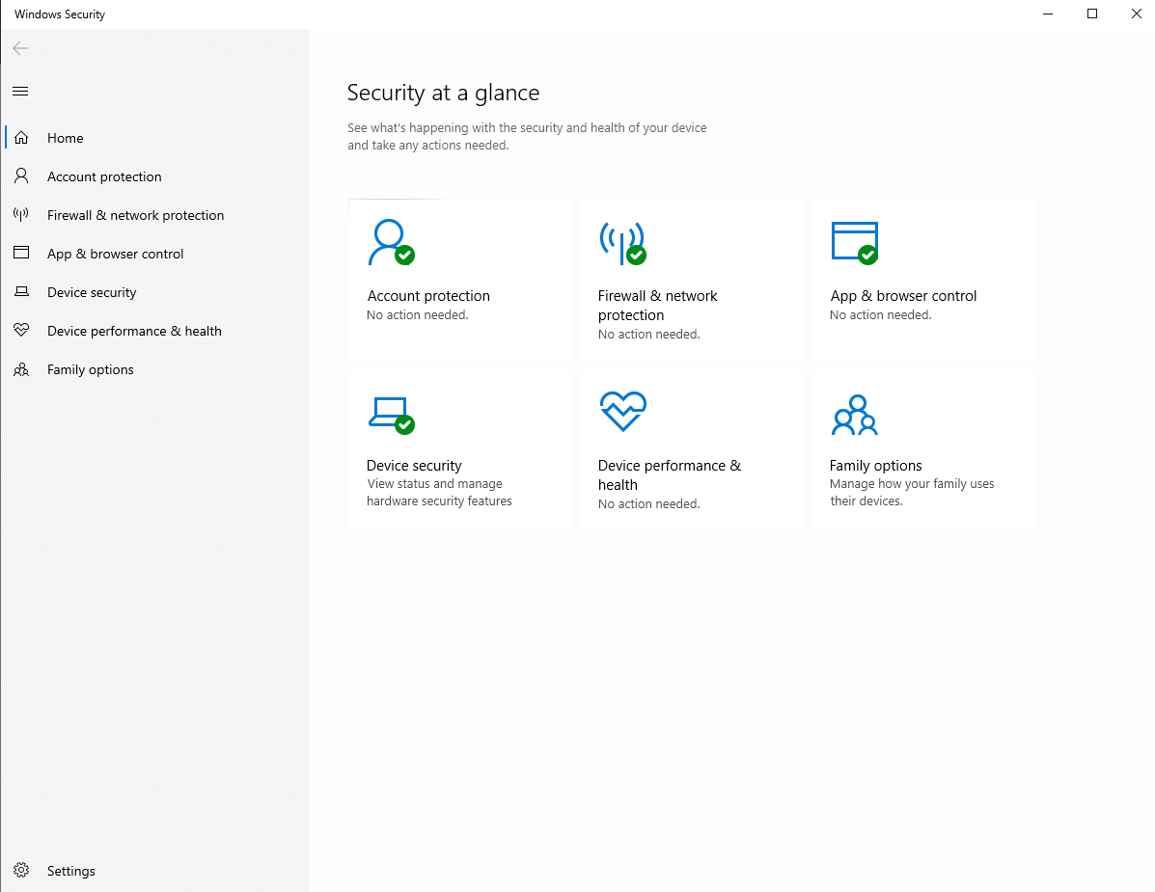Click the Account protection tile
Viewport: 1155px width, 892px height.
[x=459, y=280]
